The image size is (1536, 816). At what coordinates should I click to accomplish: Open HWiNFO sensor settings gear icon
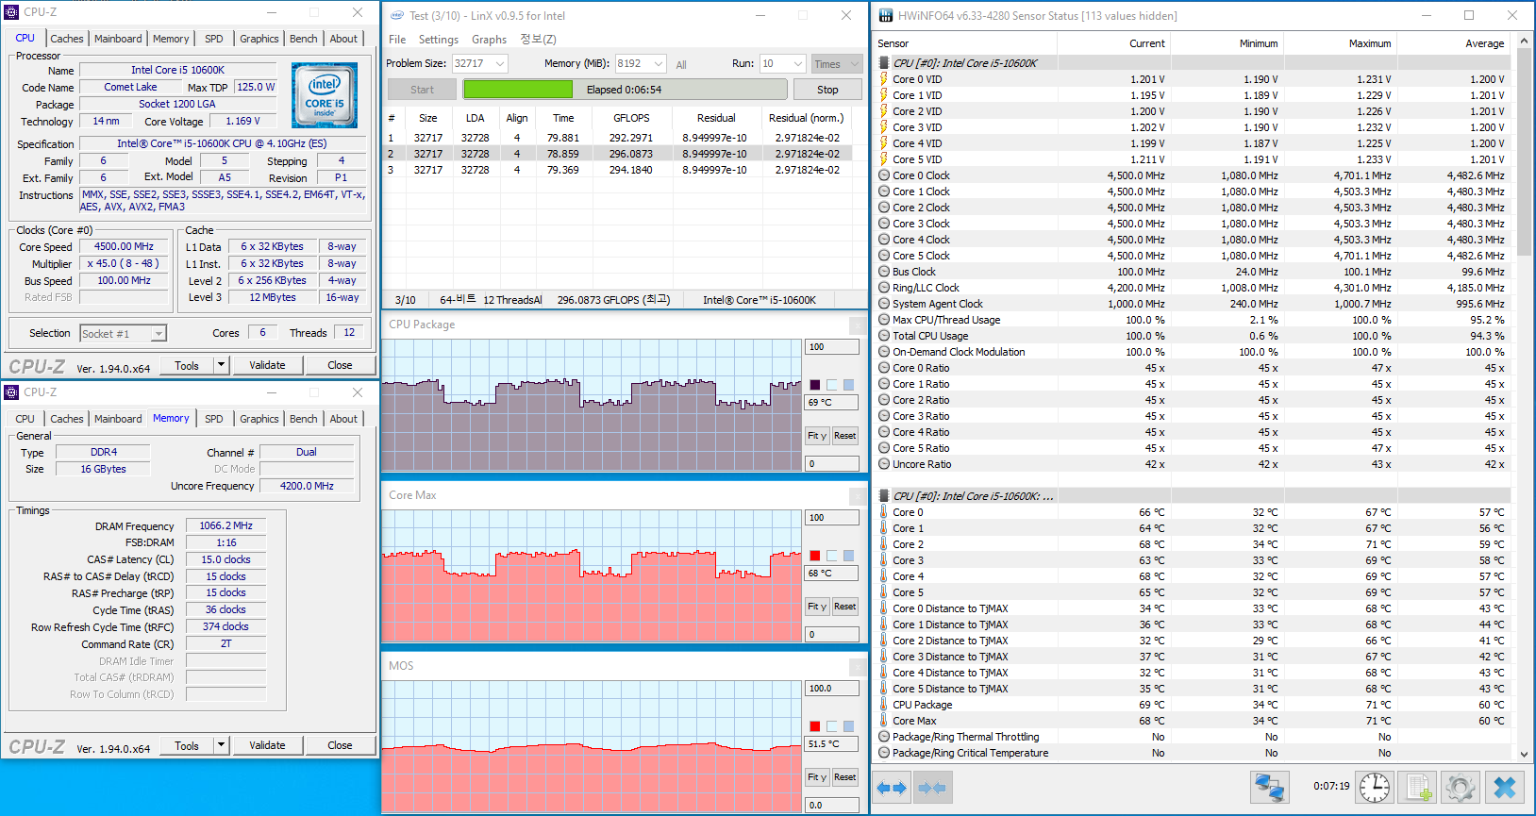[1461, 787]
